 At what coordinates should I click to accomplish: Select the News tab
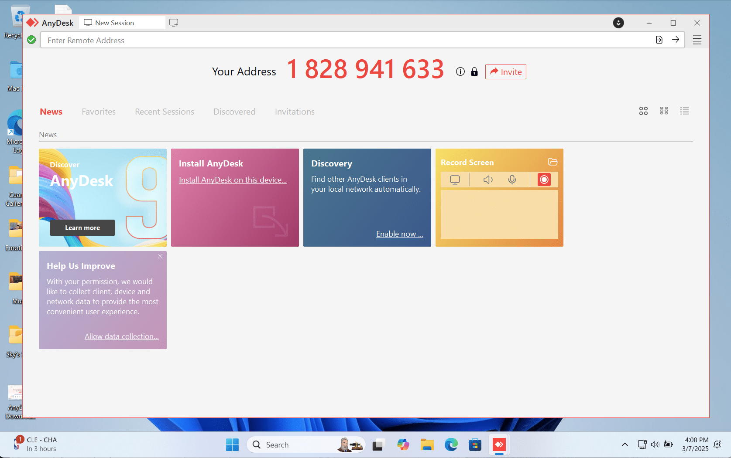click(51, 112)
